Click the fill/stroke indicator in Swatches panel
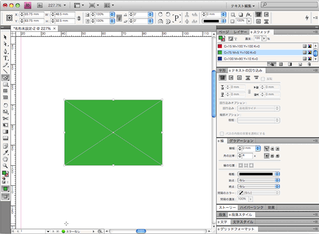 [221, 38]
